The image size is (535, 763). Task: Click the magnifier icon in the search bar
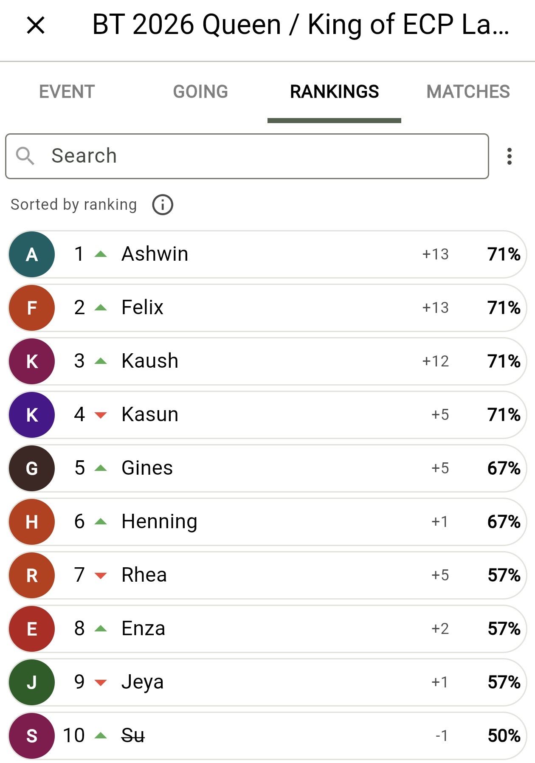pyautogui.click(x=27, y=156)
